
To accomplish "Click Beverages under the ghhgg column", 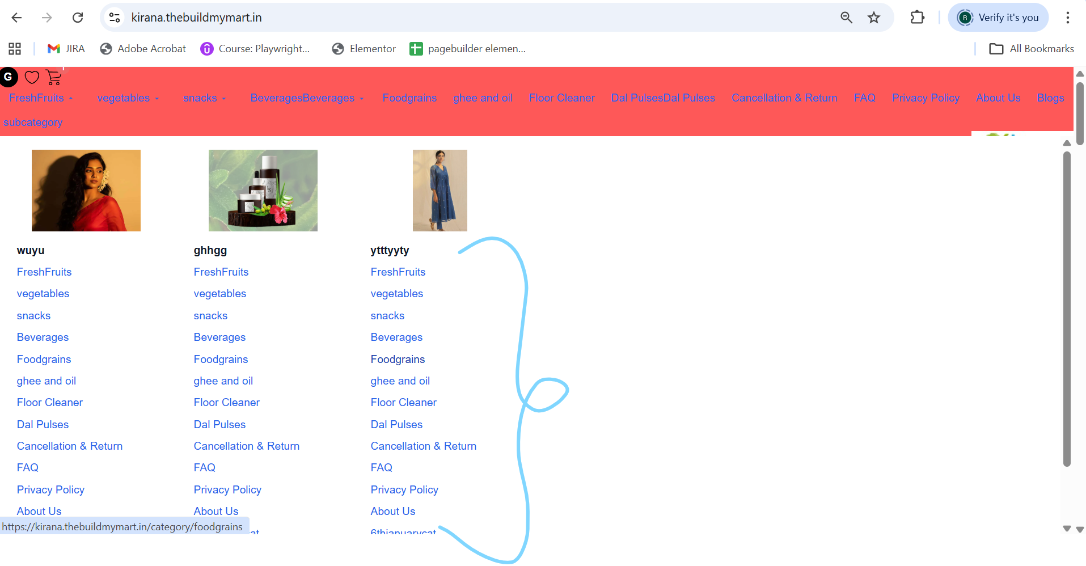I will pyautogui.click(x=219, y=337).
